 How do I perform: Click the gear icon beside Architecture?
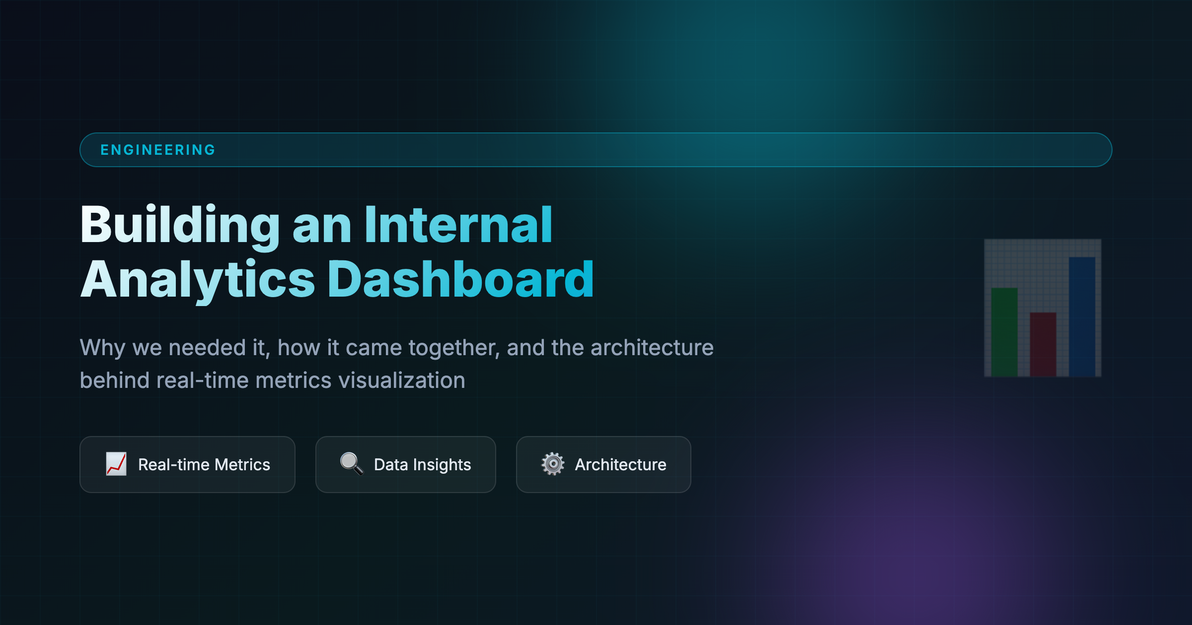click(x=553, y=464)
